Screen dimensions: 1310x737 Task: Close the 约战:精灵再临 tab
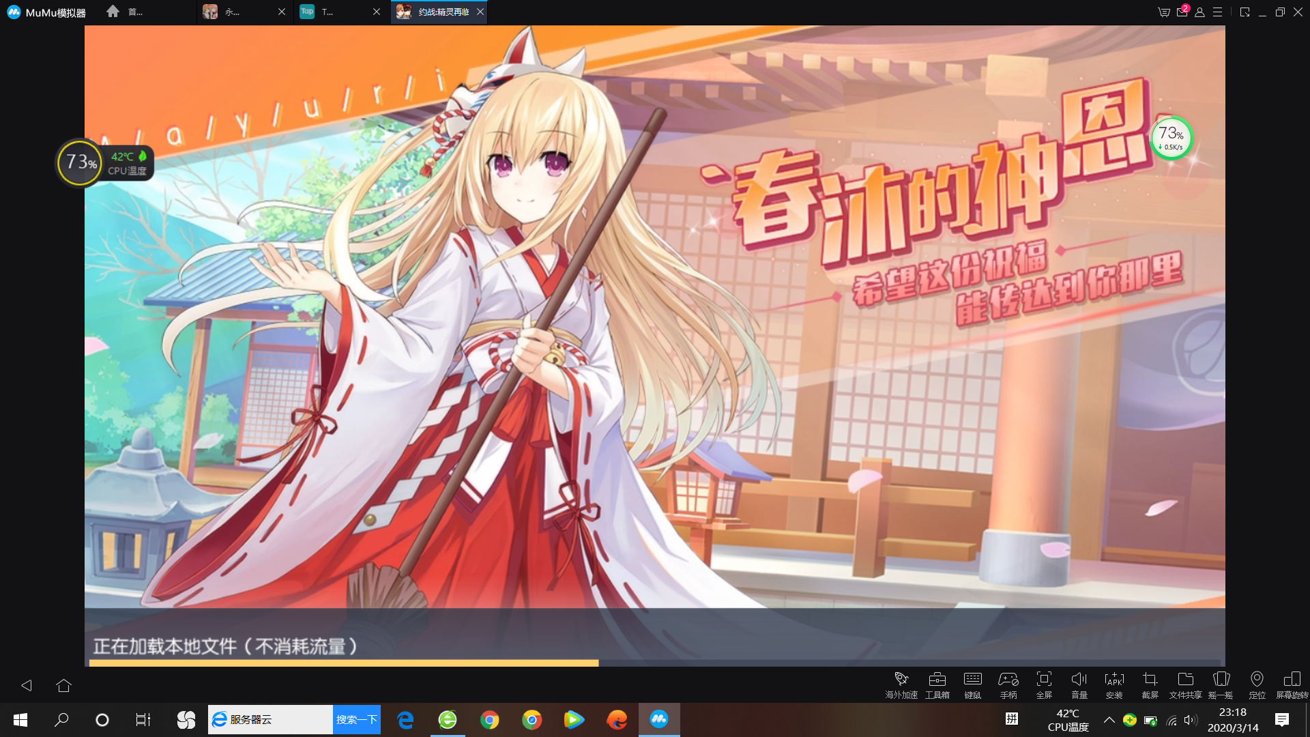coord(480,12)
